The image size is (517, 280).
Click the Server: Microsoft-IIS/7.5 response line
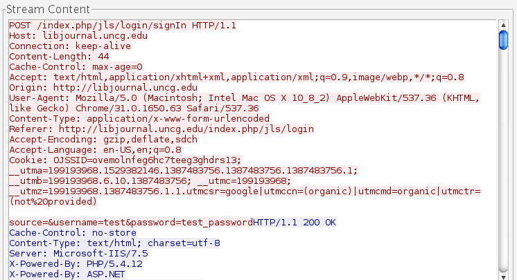80,254
